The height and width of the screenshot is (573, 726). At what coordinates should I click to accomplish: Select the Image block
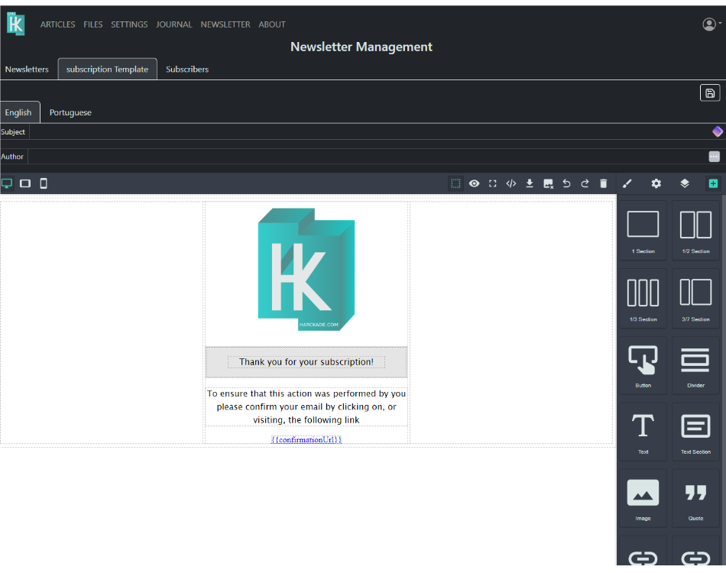(643, 498)
